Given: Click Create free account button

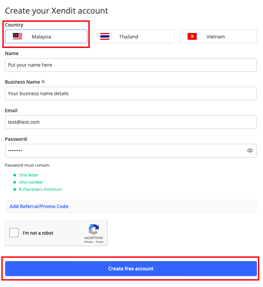Looking at the screenshot, I should coord(131,269).
